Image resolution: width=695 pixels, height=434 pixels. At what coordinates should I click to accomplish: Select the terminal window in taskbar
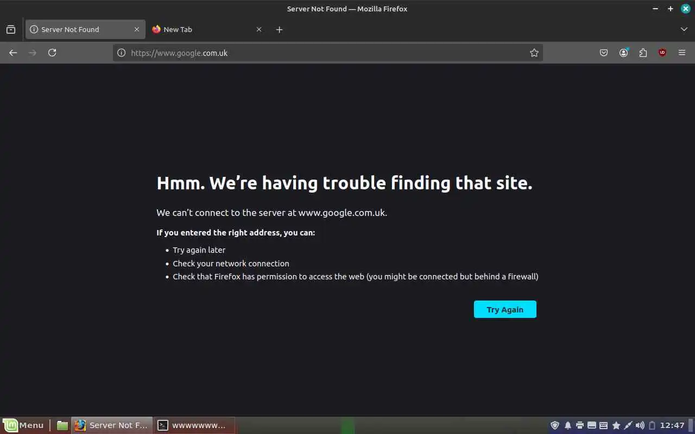194,425
